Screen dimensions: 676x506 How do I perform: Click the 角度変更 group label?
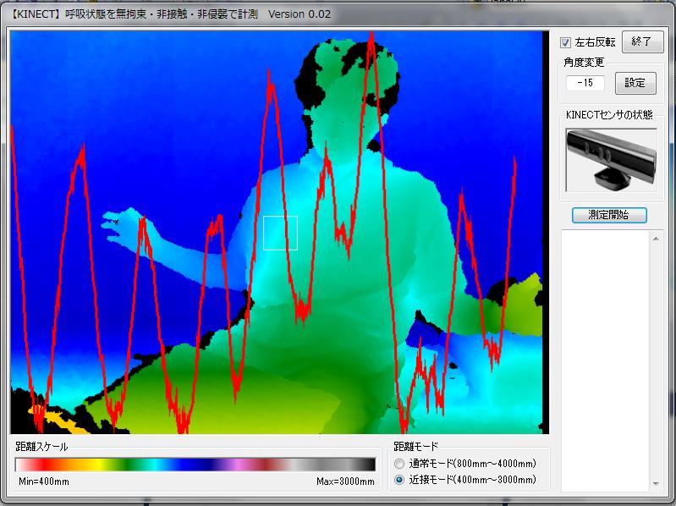tap(584, 63)
